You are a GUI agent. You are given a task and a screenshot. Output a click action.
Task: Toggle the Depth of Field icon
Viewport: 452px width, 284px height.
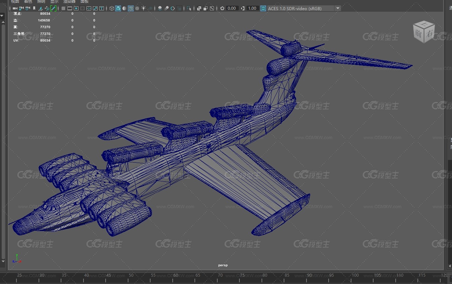179,8
